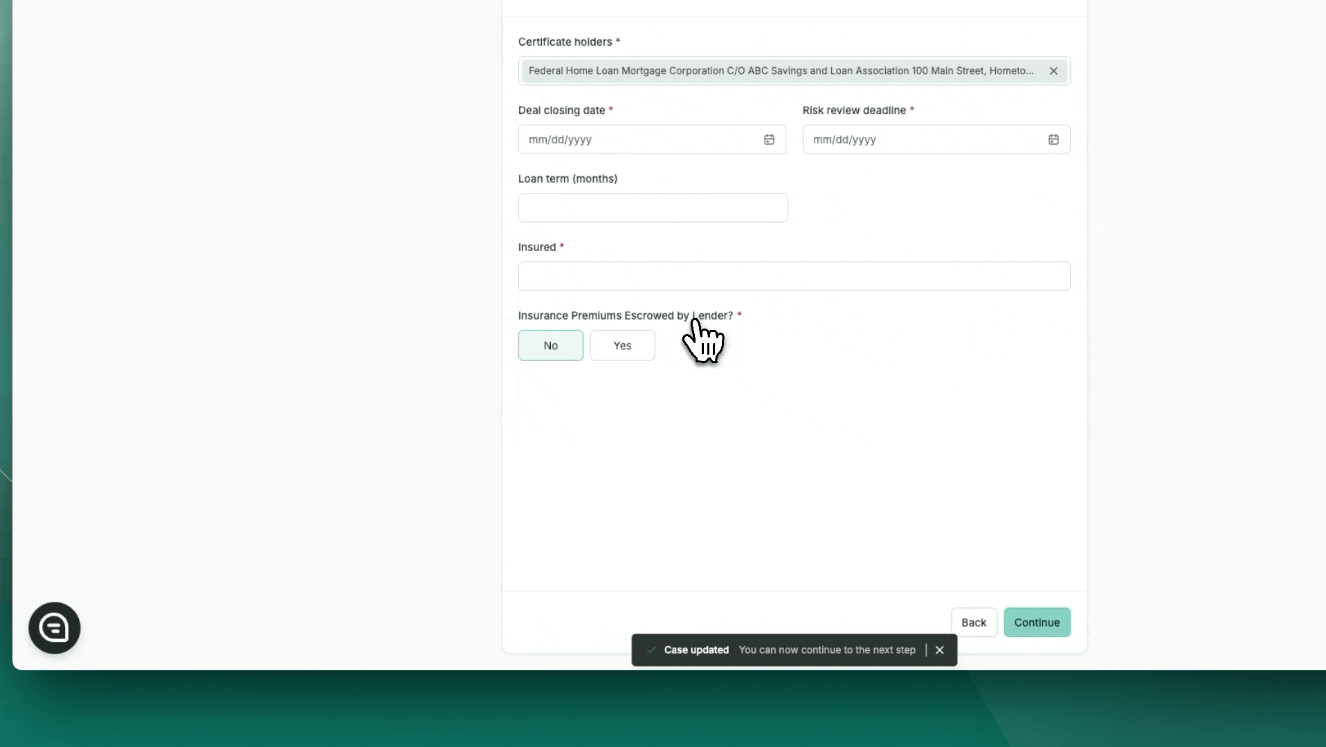Dismiss the Case updated notification
The height and width of the screenshot is (747, 1326).
click(940, 650)
